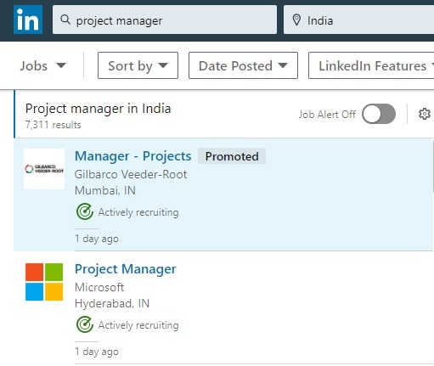The height and width of the screenshot is (366, 434).
Task: Open the LinkedIn Features filter dropdown
Action: click(371, 65)
